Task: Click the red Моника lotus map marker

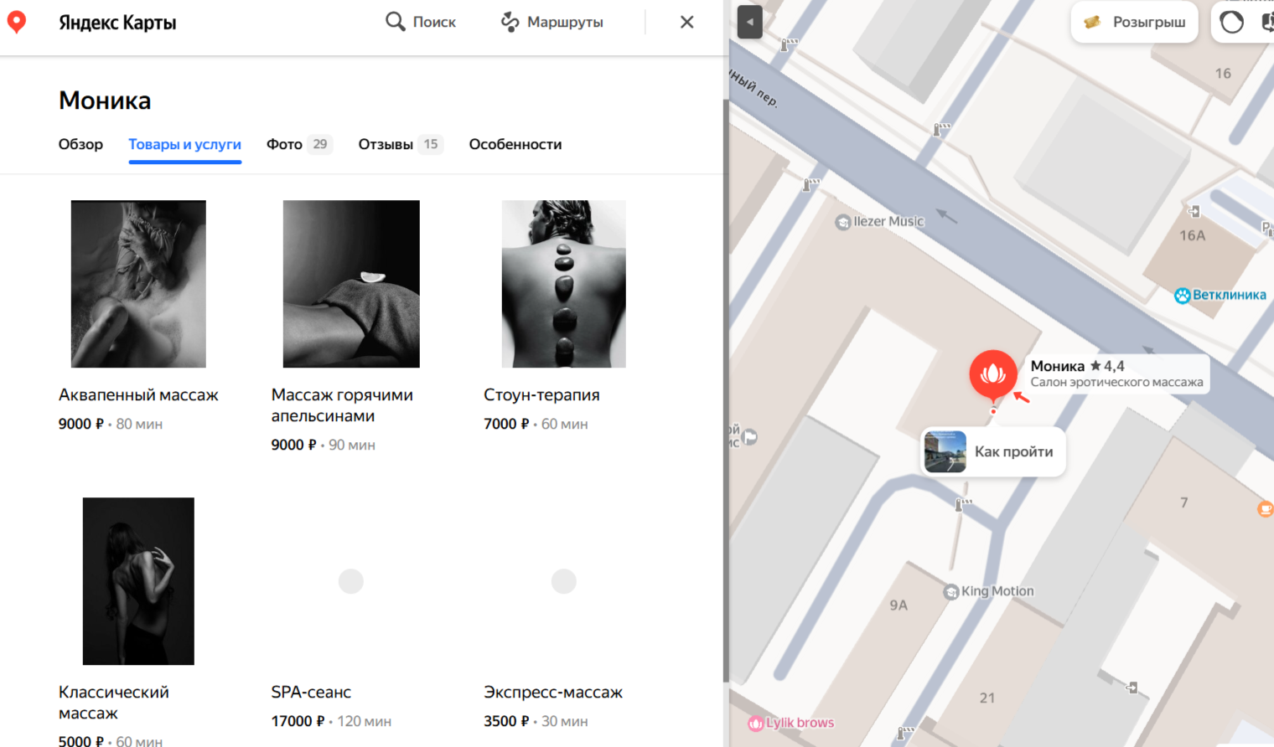Action: tap(993, 373)
